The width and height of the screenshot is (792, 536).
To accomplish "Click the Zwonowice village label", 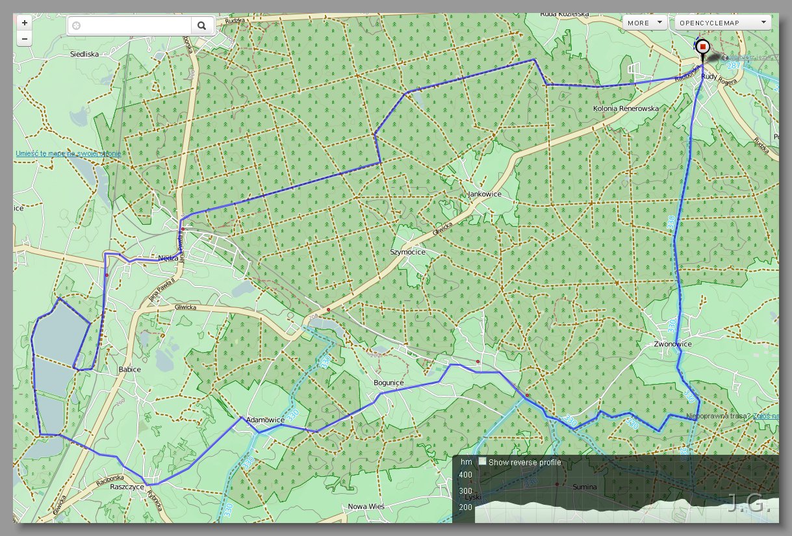I will 673,344.
